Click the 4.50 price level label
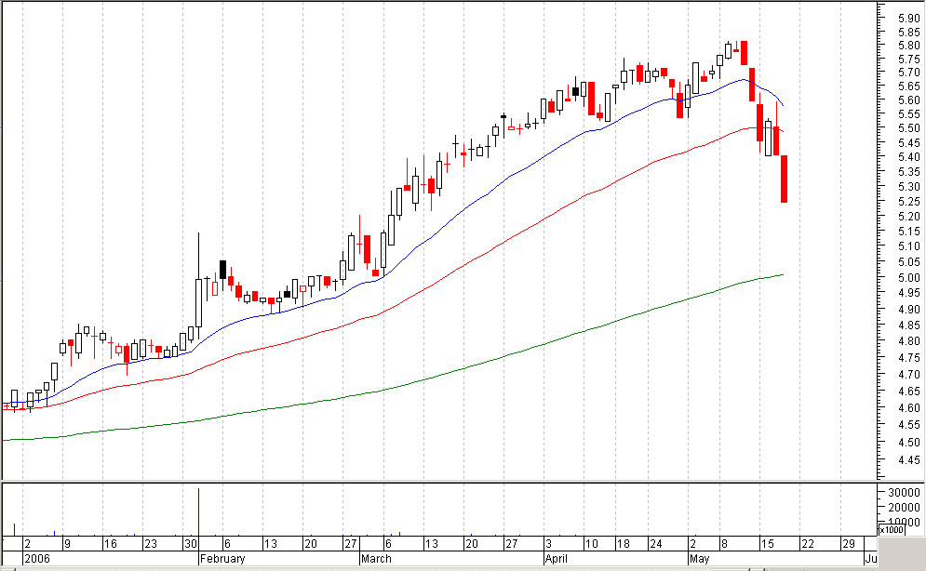This screenshot has width=926, height=571. [909, 443]
